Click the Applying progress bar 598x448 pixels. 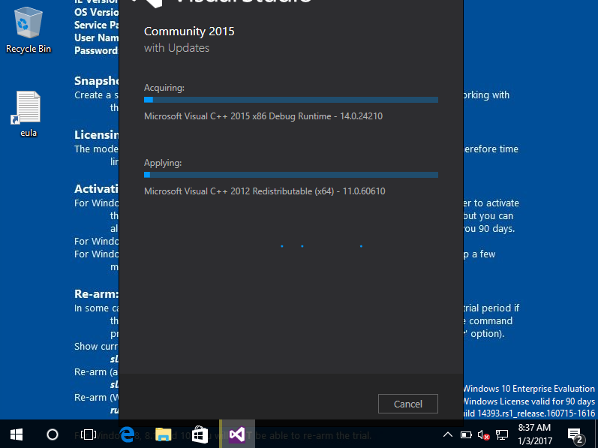coord(291,175)
